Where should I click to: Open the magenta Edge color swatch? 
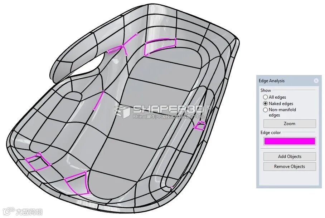tap(290, 141)
